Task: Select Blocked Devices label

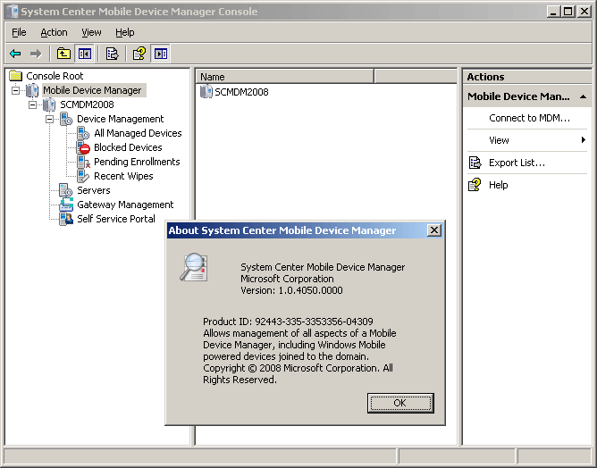Action: click(128, 147)
